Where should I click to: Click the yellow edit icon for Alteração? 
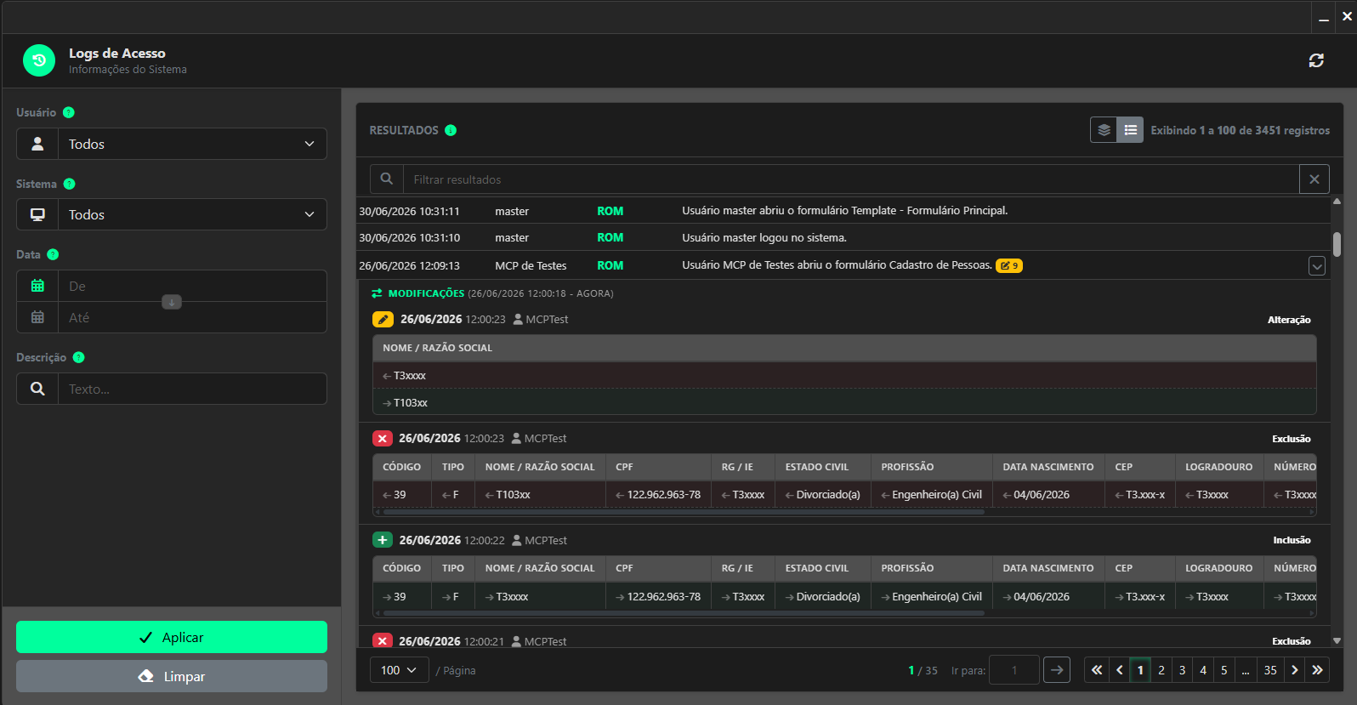pos(383,319)
